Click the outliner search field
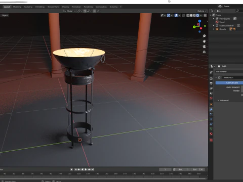The width and height of the screenshot is (243, 182). tap(239, 11)
